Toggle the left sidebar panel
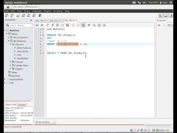The width and height of the screenshot is (177, 133). [x=161, y=16]
